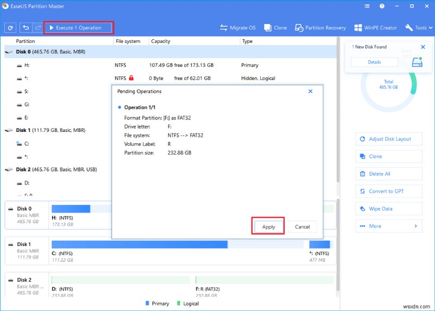Click the C: (NTFS) partition bar on Disk 1
The height and width of the screenshot is (311, 435).
pos(139,244)
